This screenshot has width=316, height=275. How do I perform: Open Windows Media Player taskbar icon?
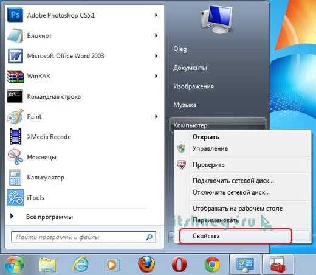[113, 265]
